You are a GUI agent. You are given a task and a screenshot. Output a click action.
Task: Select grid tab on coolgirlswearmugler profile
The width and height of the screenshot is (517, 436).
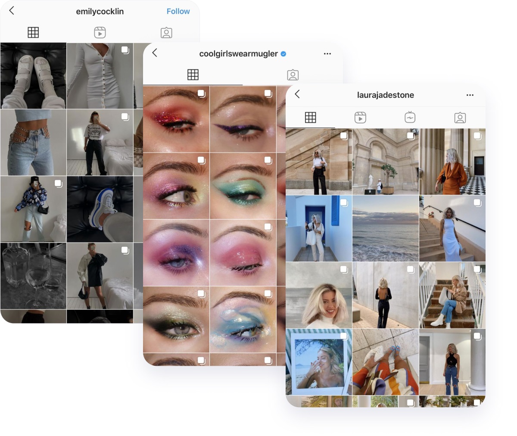(x=193, y=75)
